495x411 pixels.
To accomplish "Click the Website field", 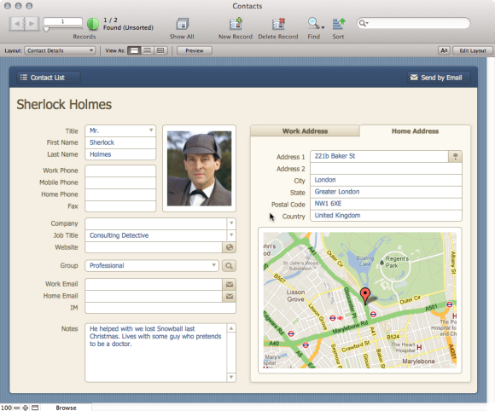I will coord(154,247).
